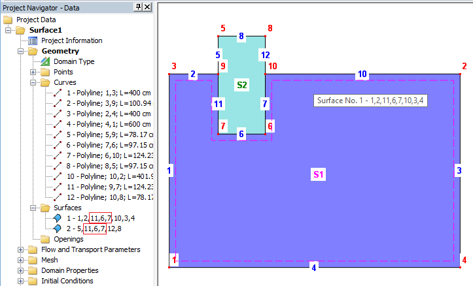Click the Points folder icon
Screen dimensions: 473x286
pyautogui.click(x=45, y=72)
